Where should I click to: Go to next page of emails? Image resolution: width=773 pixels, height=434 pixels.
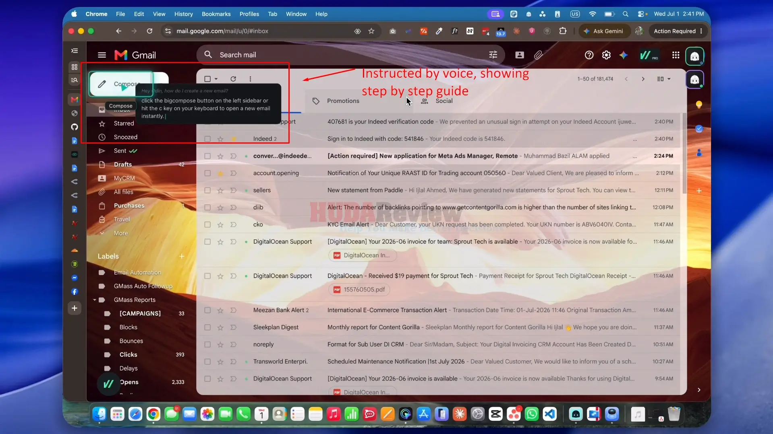pyautogui.click(x=643, y=79)
